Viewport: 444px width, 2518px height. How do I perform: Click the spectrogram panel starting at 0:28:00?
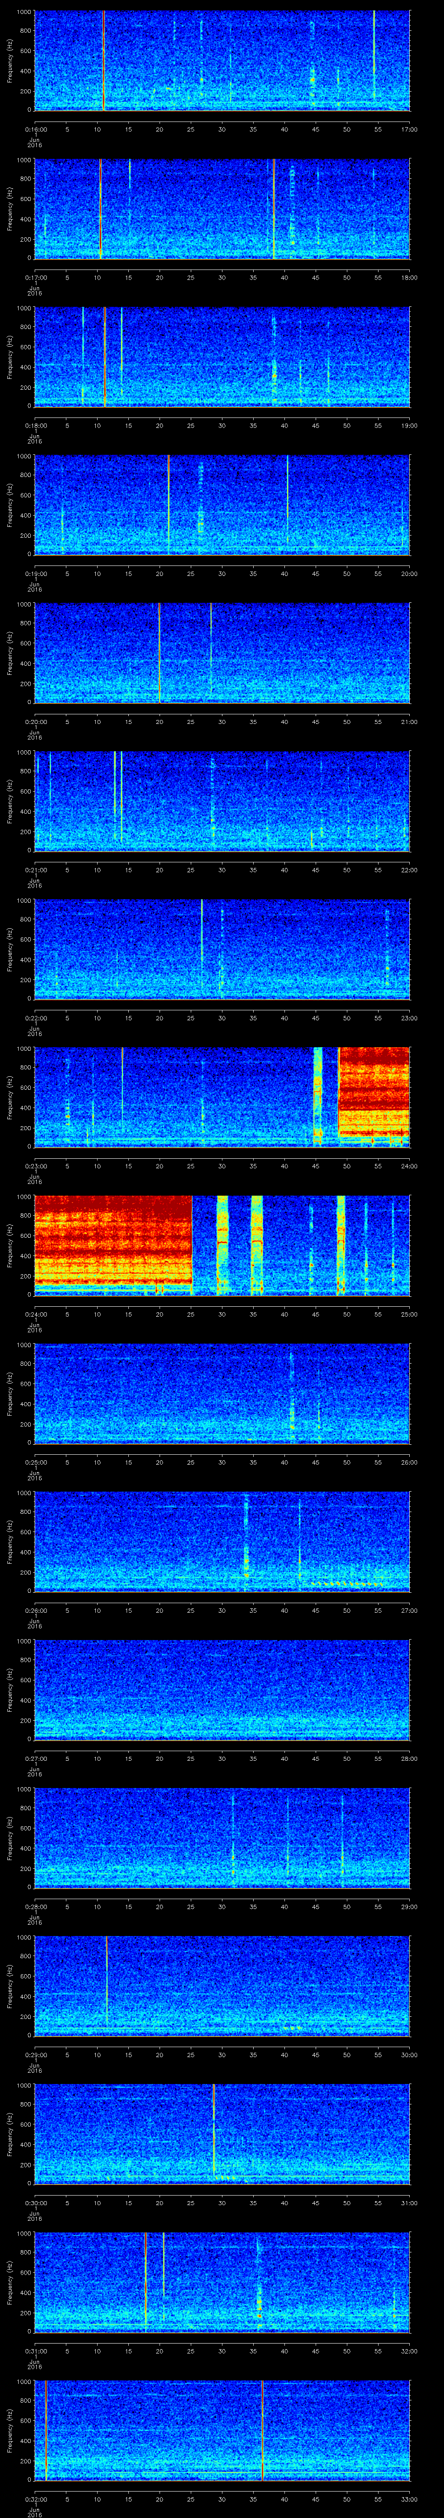pos(222,1838)
